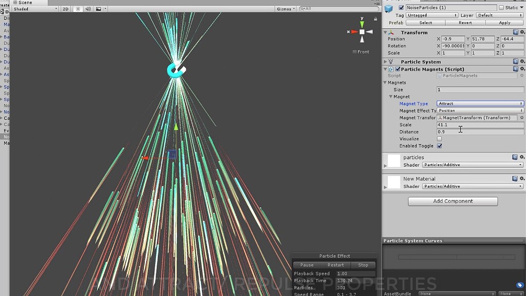Click the Add Component button

click(453, 201)
